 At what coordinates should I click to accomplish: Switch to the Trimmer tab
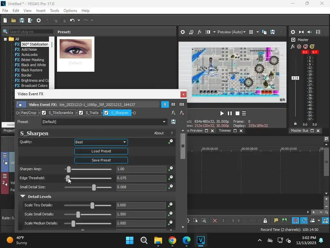(x=225, y=130)
